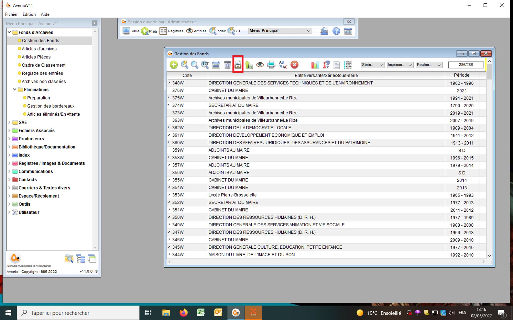The height and width of the screenshot is (320, 513).
Task: Click the archive drawer icon highlighted in red
Action: [x=238, y=65]
